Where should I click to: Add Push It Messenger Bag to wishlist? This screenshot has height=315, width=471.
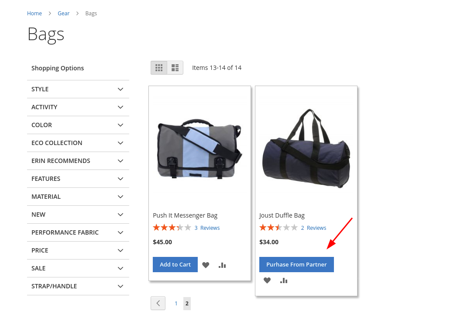click(206, 265)
